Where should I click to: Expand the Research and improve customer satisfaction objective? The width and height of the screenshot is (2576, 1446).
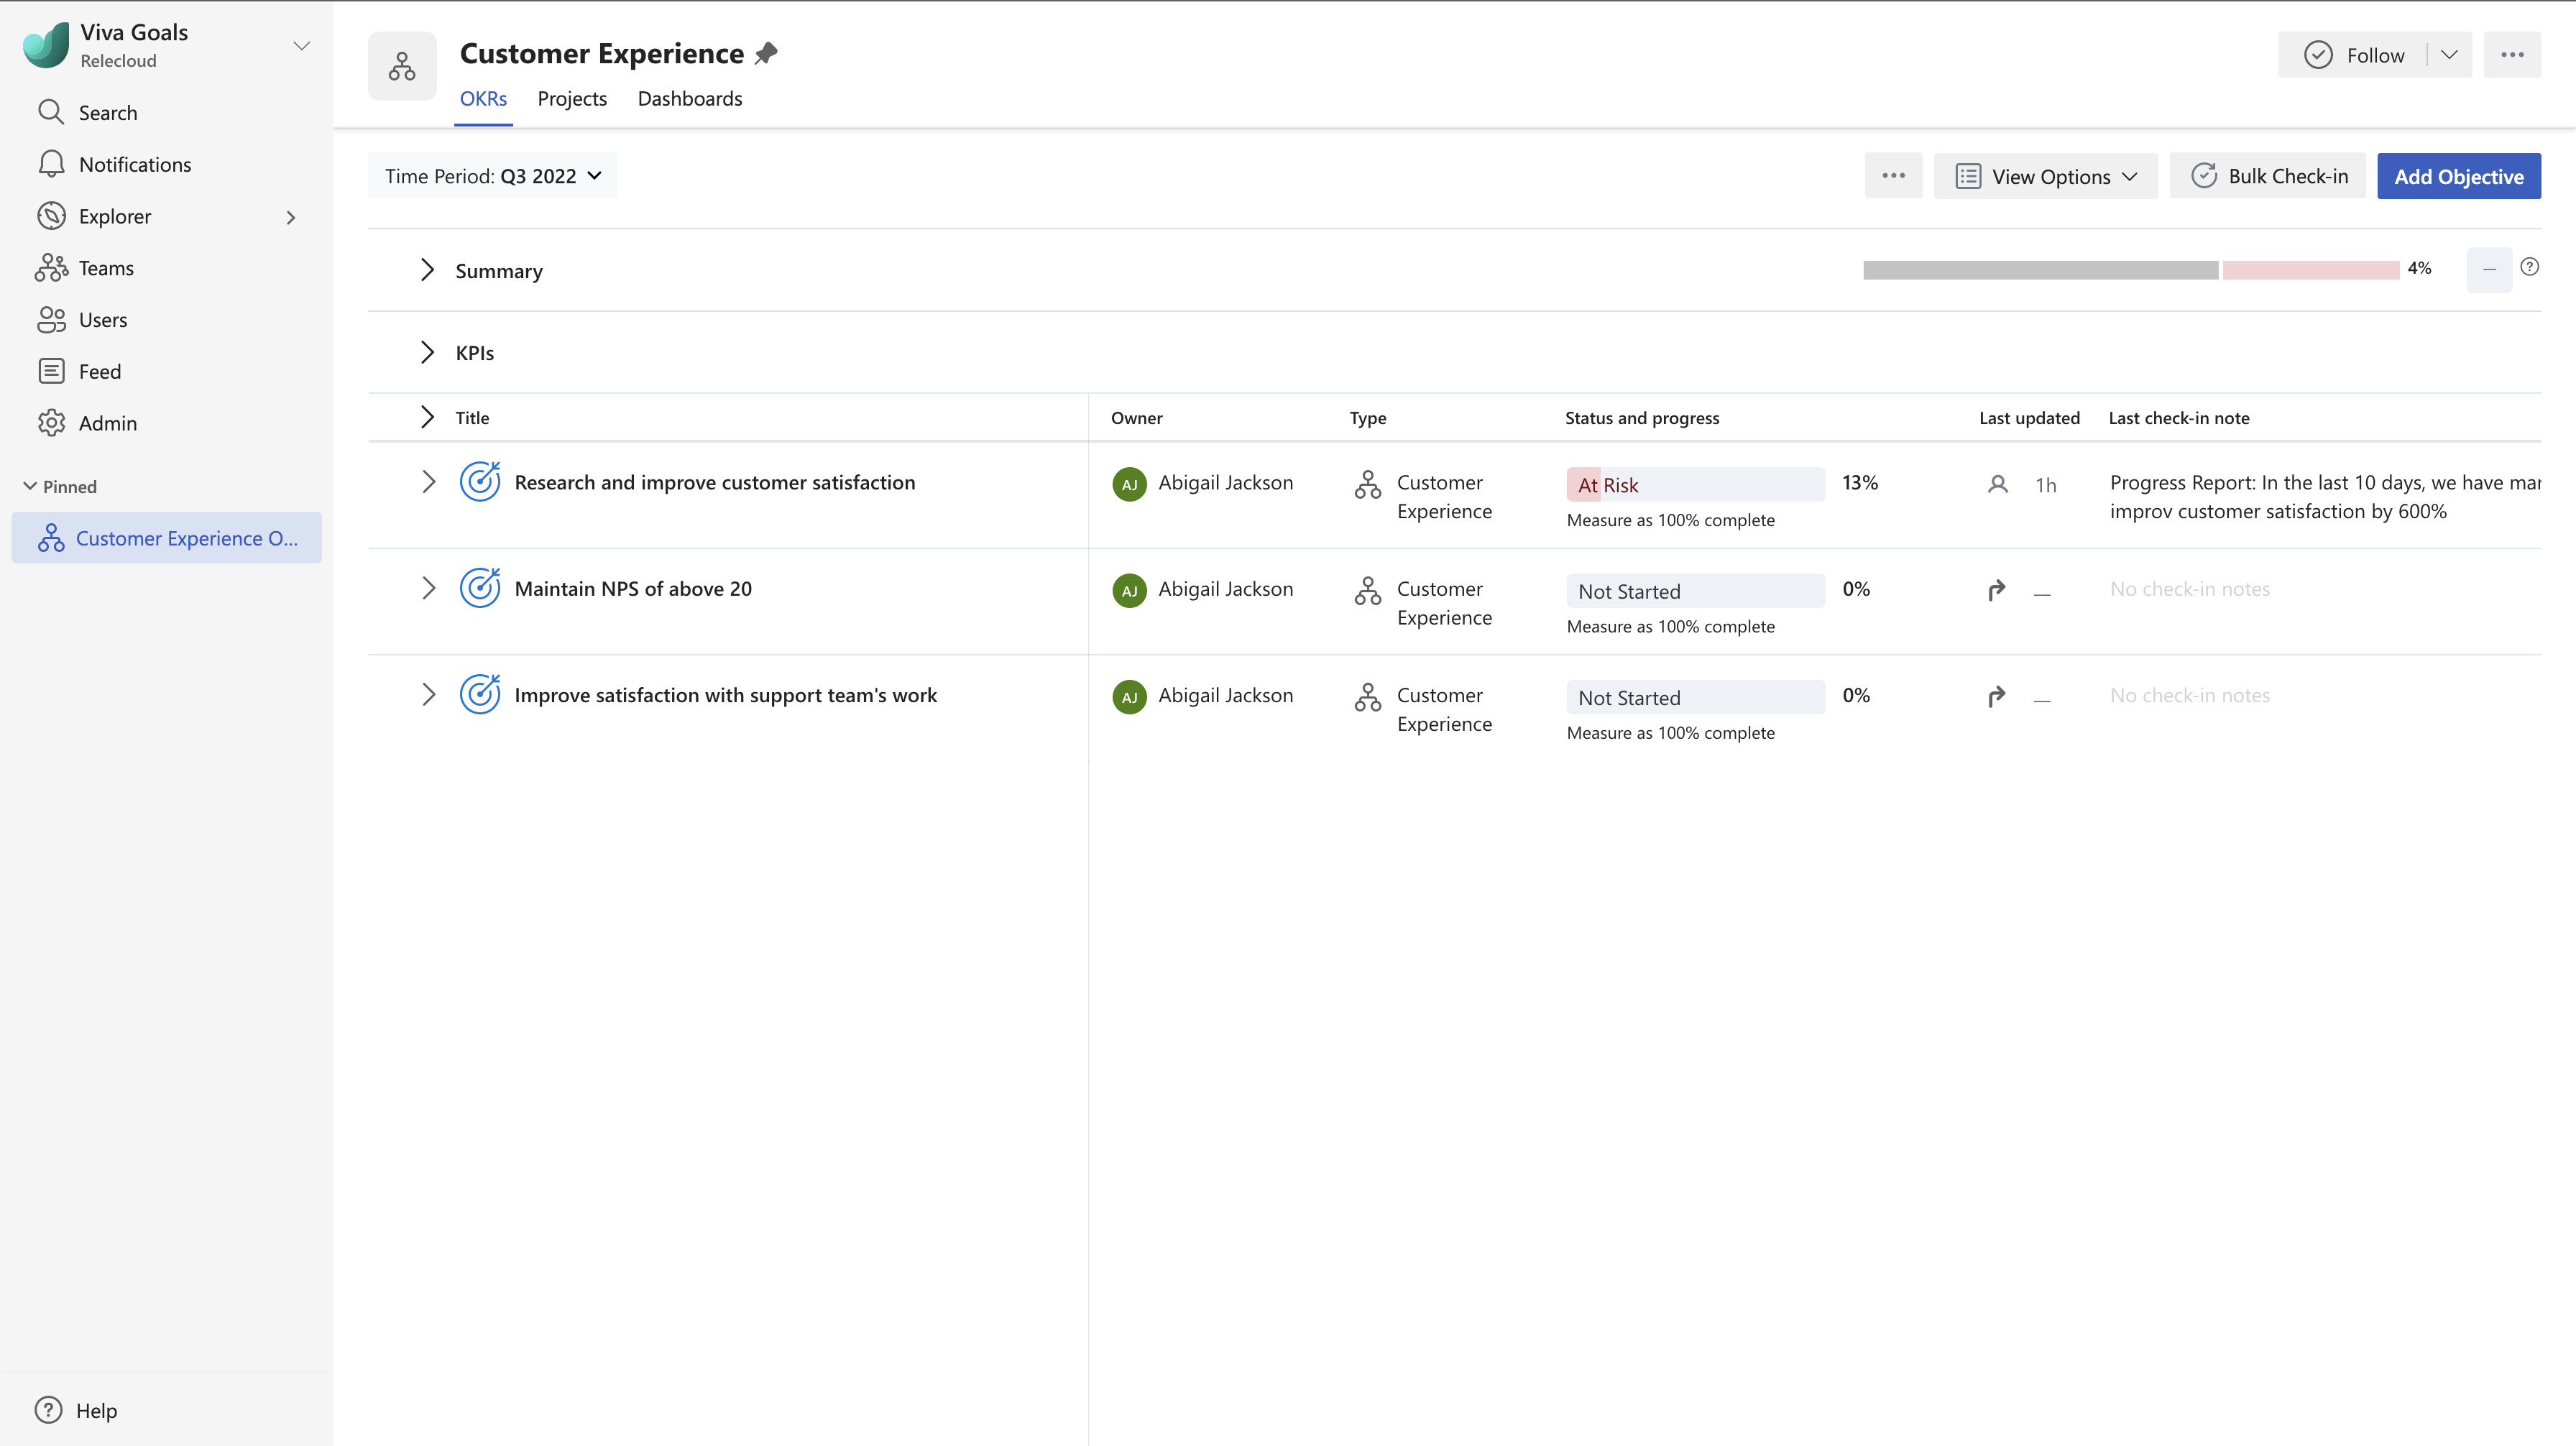(x=428, y=482)
